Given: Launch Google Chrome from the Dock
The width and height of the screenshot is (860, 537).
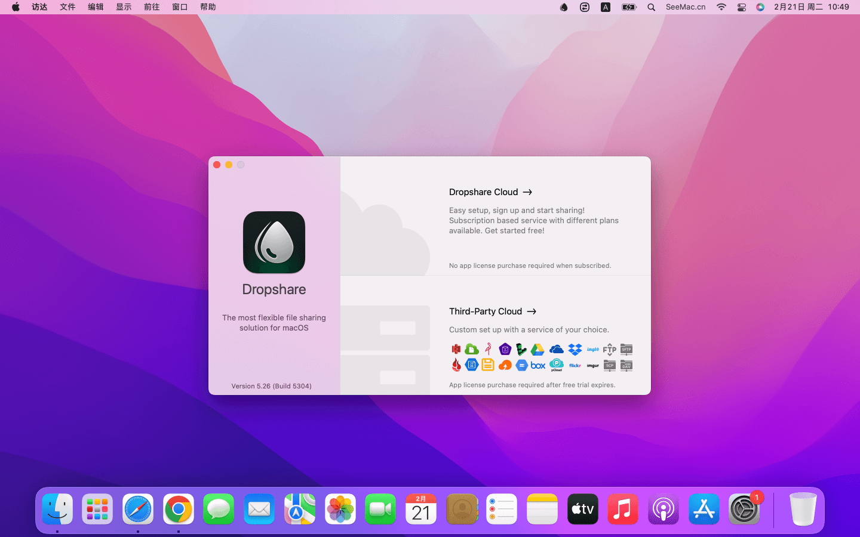Looking at the screenshot, I should tap(179, 510).
